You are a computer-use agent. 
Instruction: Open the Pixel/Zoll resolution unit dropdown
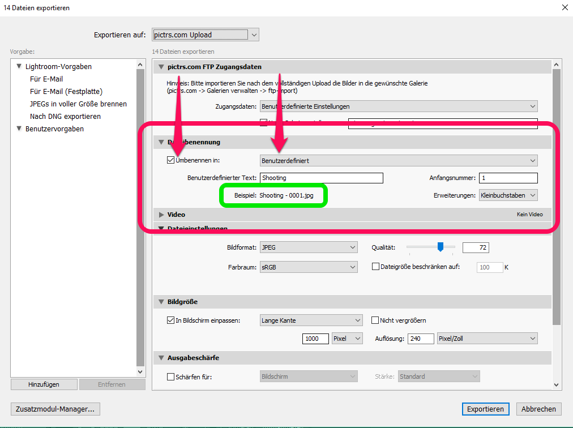[x=488, y=339]
